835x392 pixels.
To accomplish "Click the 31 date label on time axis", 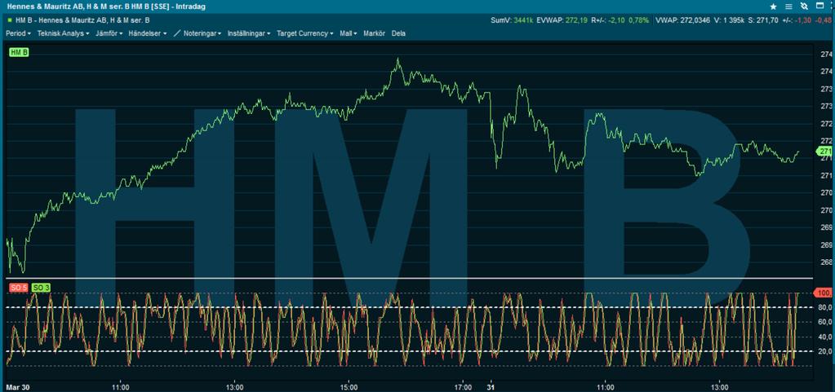I will [492, 386].
